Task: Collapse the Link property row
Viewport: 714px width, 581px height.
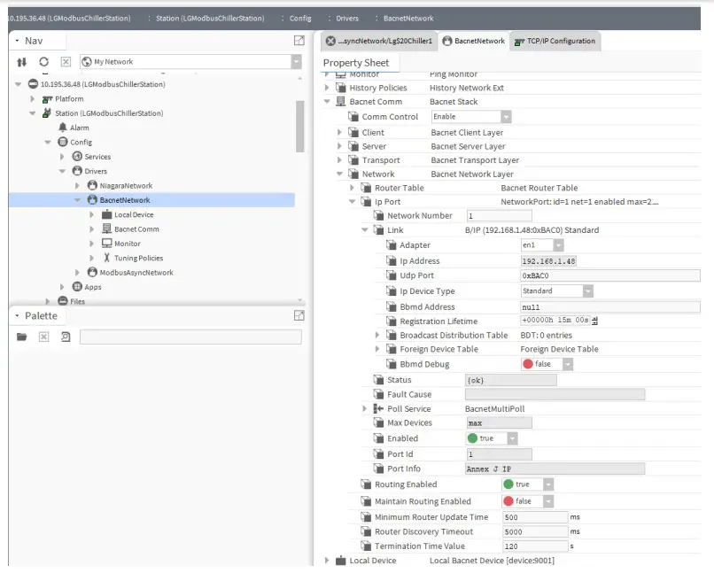Action: pyautogui.click(x=365, y=230)
